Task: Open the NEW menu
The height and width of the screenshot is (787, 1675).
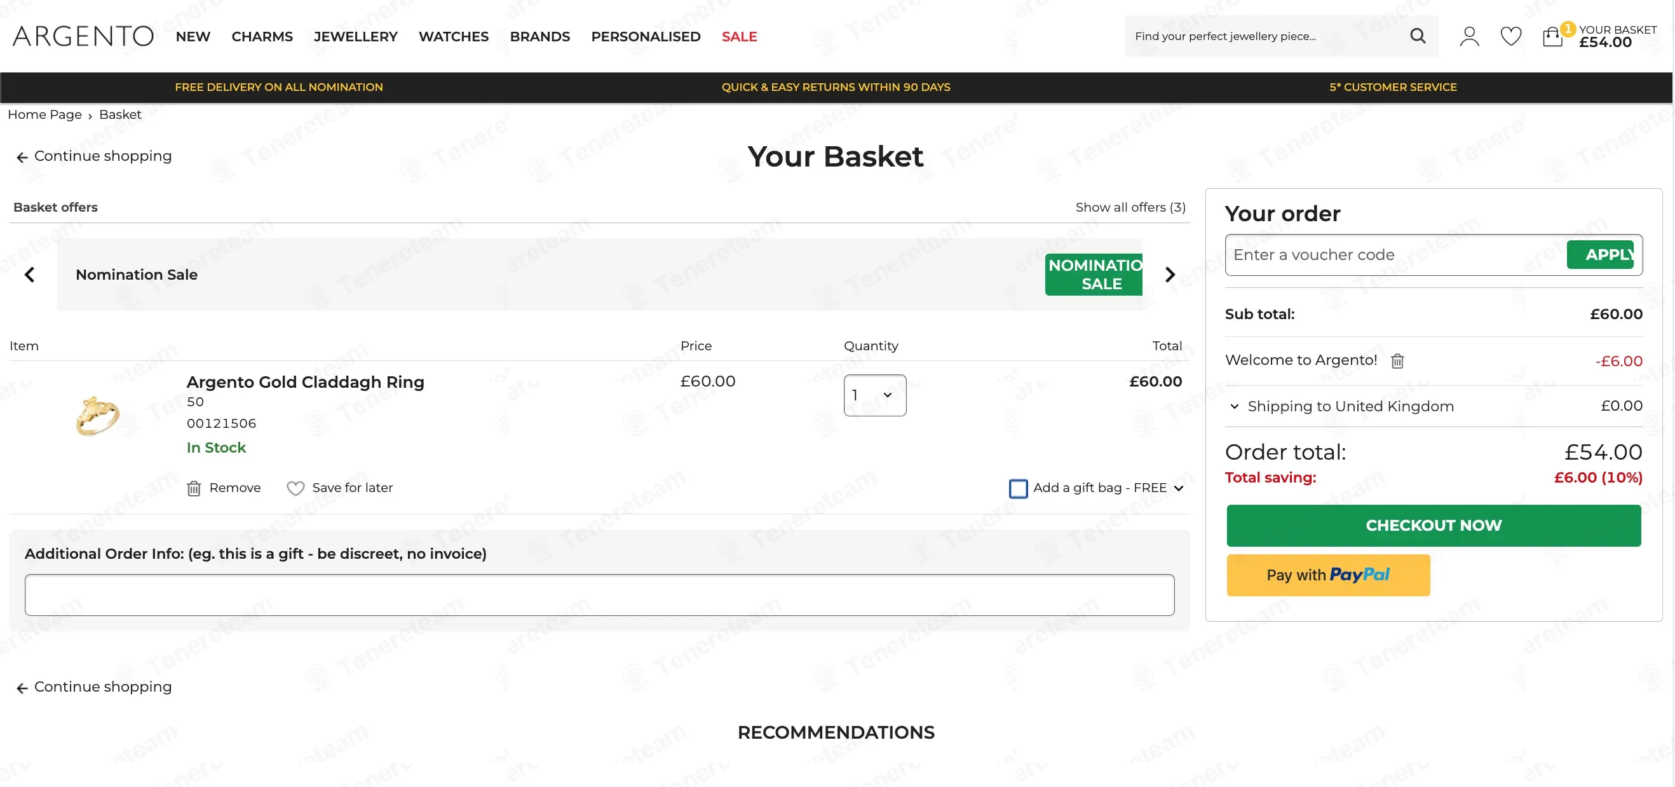Action: (193, 36)
